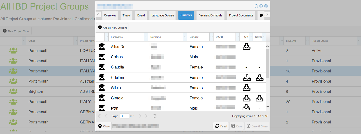Click the students grid vertical scrollbar thumb
Image resolution: width=361 pixels, height=134 pixels.
pos(268,63)
